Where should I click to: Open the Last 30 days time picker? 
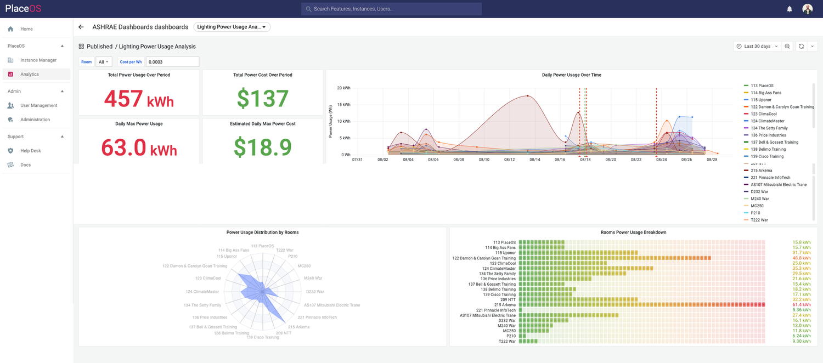(757, 47)
